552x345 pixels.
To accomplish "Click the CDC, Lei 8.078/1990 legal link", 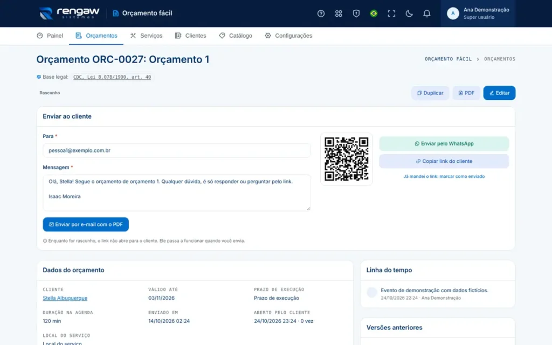I will (x=112, y=77).
